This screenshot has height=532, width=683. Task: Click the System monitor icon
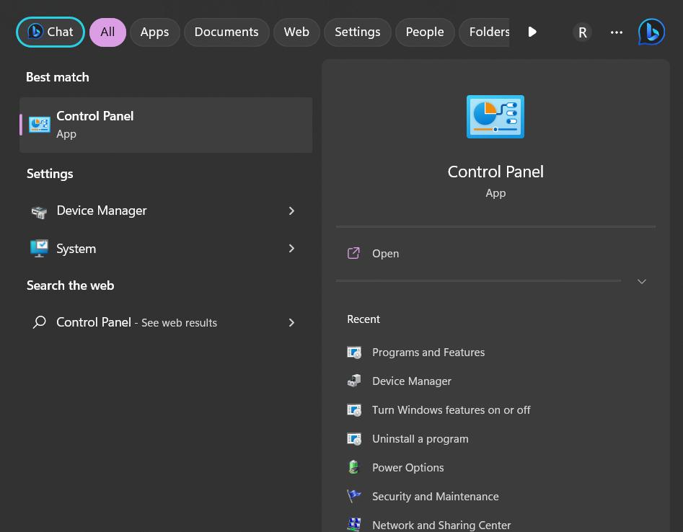(x=39, y=249)
